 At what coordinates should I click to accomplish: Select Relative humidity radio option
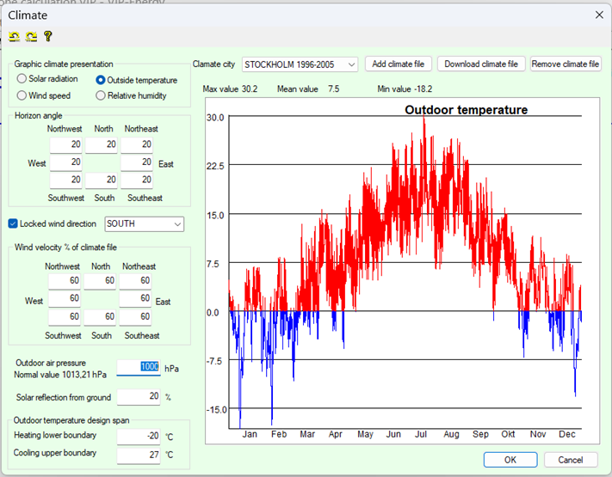tap(101, 95)
